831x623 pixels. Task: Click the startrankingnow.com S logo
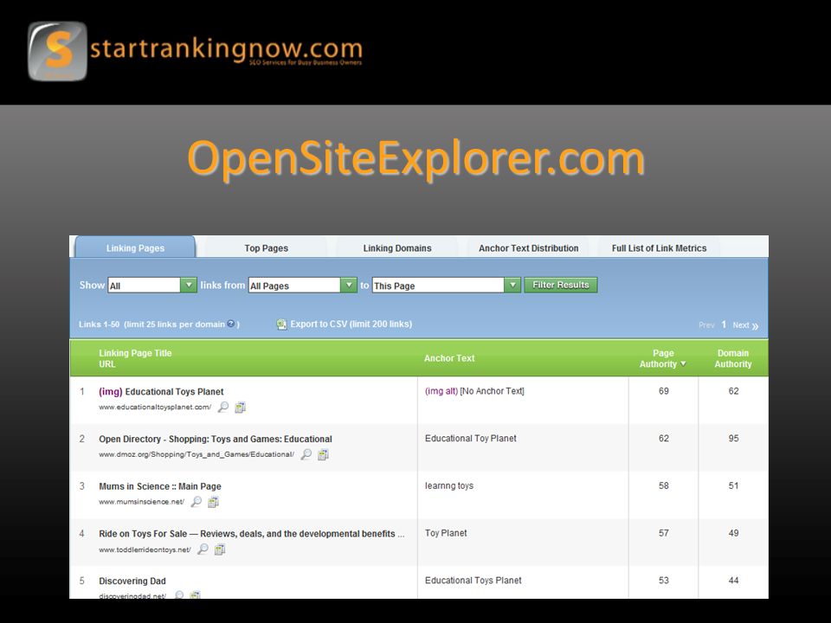tap(57, 51)
